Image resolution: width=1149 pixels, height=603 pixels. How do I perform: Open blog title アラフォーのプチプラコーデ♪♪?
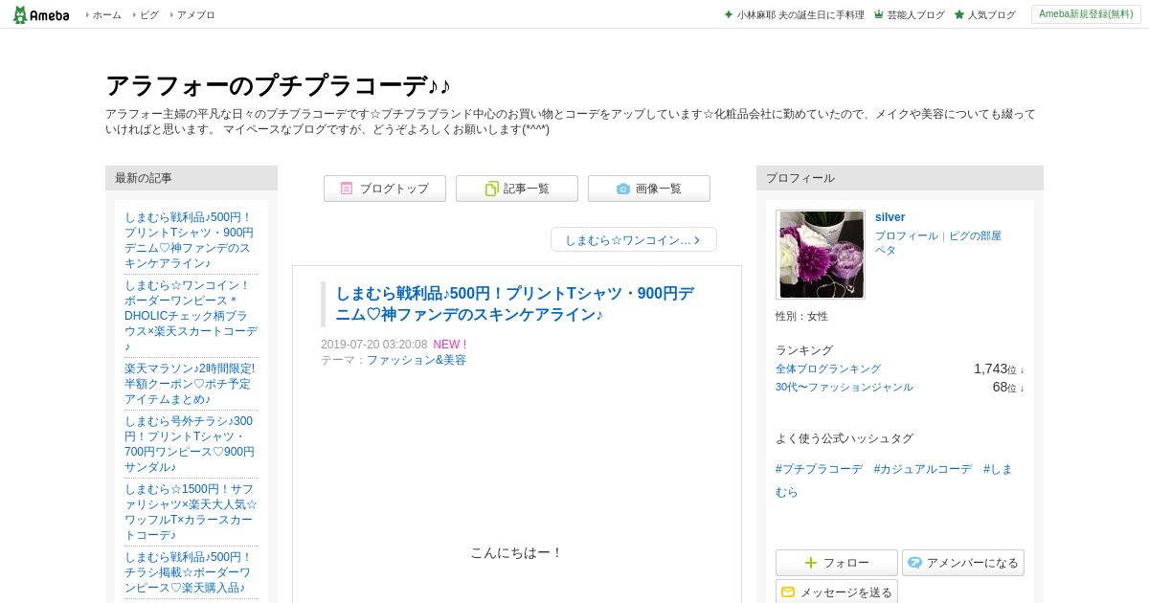pos(278,85)
